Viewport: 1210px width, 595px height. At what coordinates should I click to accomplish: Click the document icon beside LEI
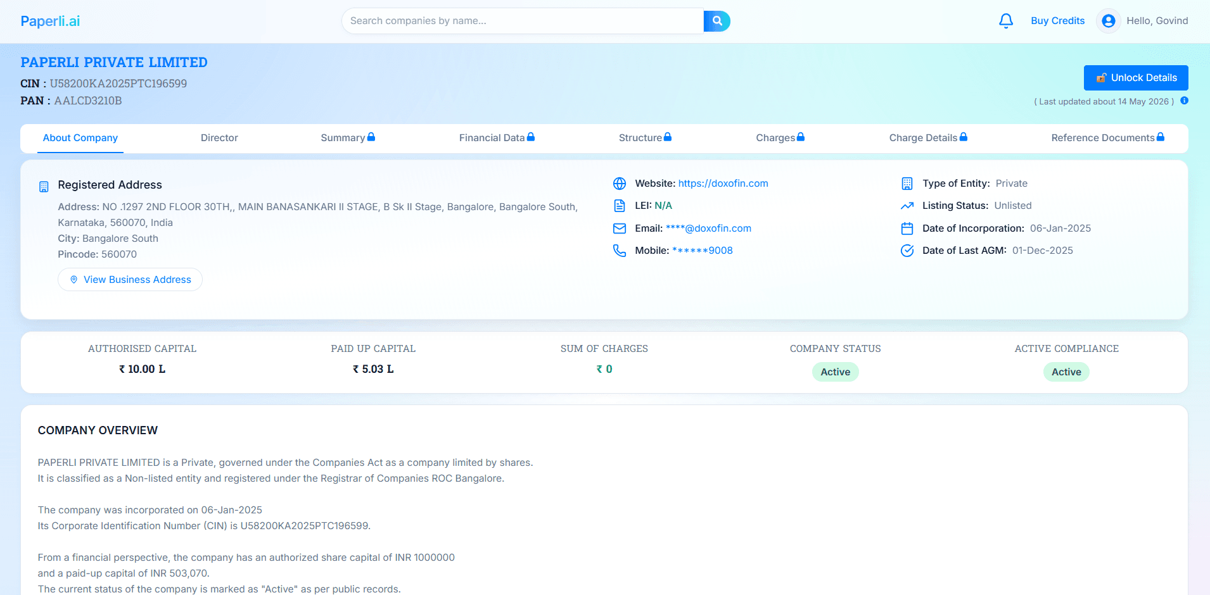pyautogui.click(x=620, y=206)
